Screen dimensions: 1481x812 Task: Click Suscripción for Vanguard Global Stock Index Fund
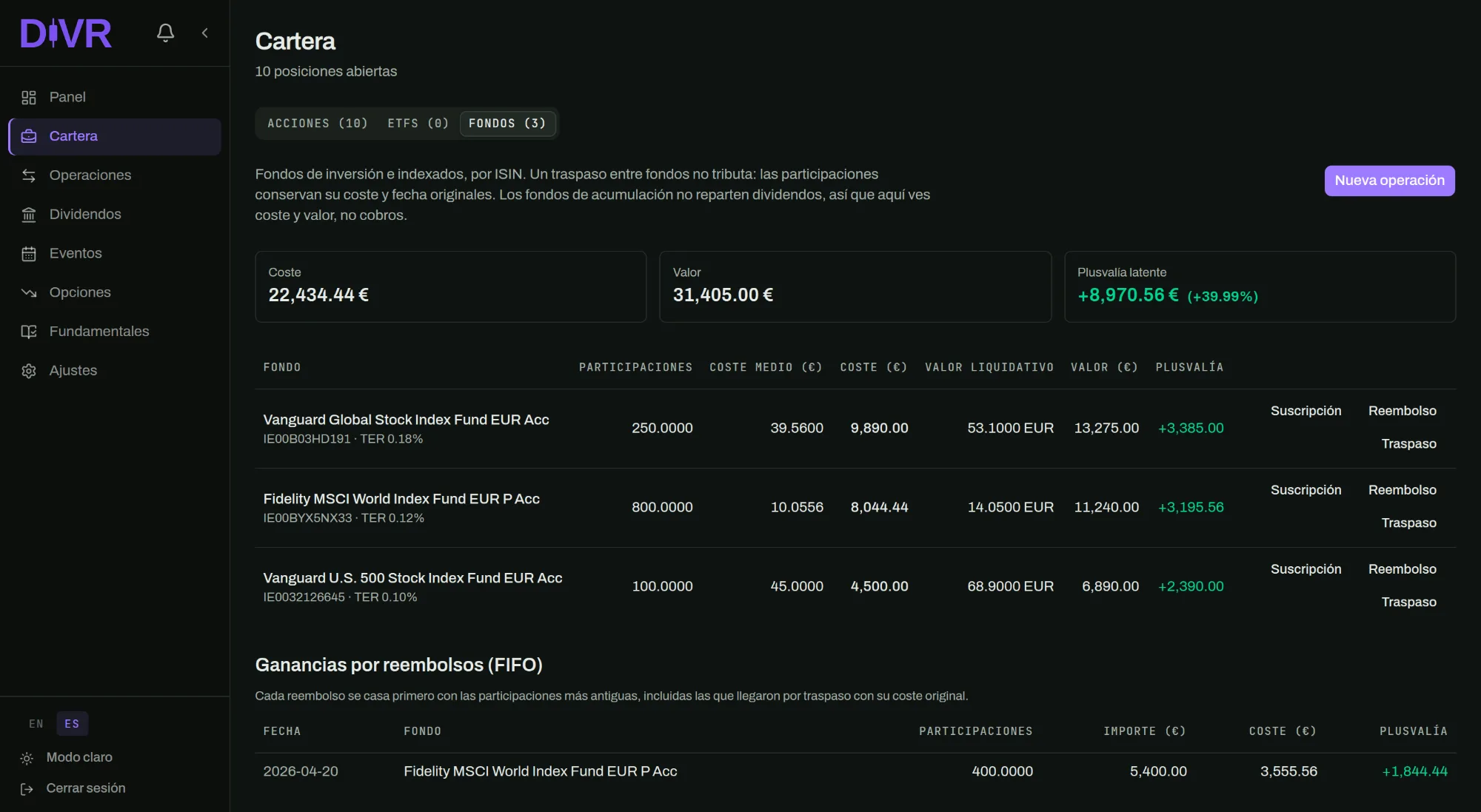point(1306,411)
